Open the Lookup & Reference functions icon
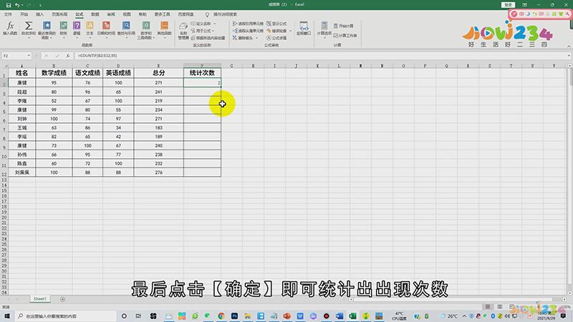The image size is (573, 322). tap(126, 29)
